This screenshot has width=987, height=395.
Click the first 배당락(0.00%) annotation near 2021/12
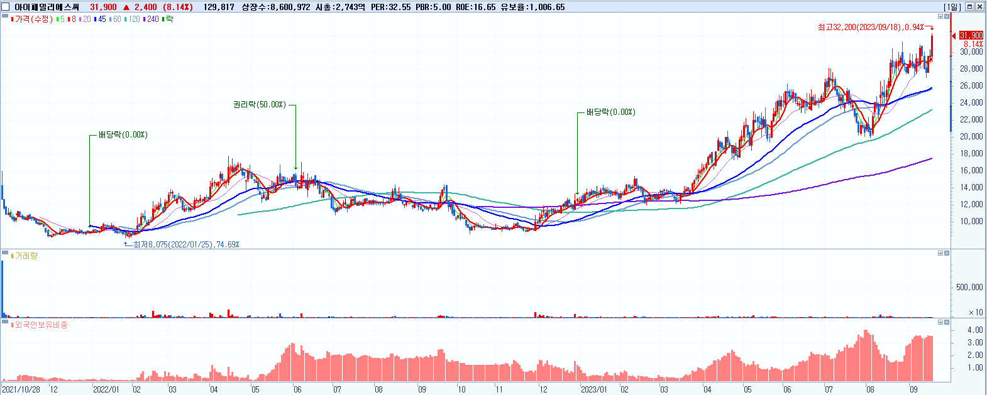(123, 134)
